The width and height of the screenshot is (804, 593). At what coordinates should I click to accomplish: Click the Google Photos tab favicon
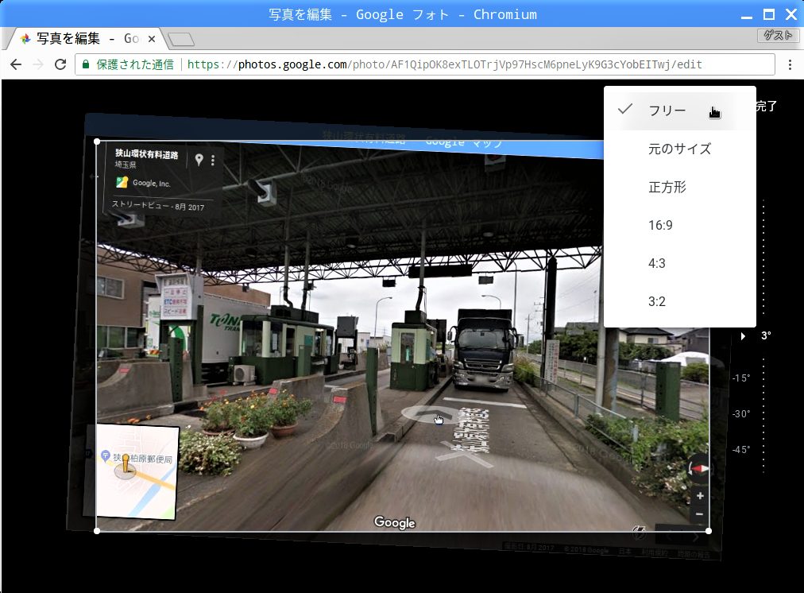pyautogui.click(x=25, y=39)
